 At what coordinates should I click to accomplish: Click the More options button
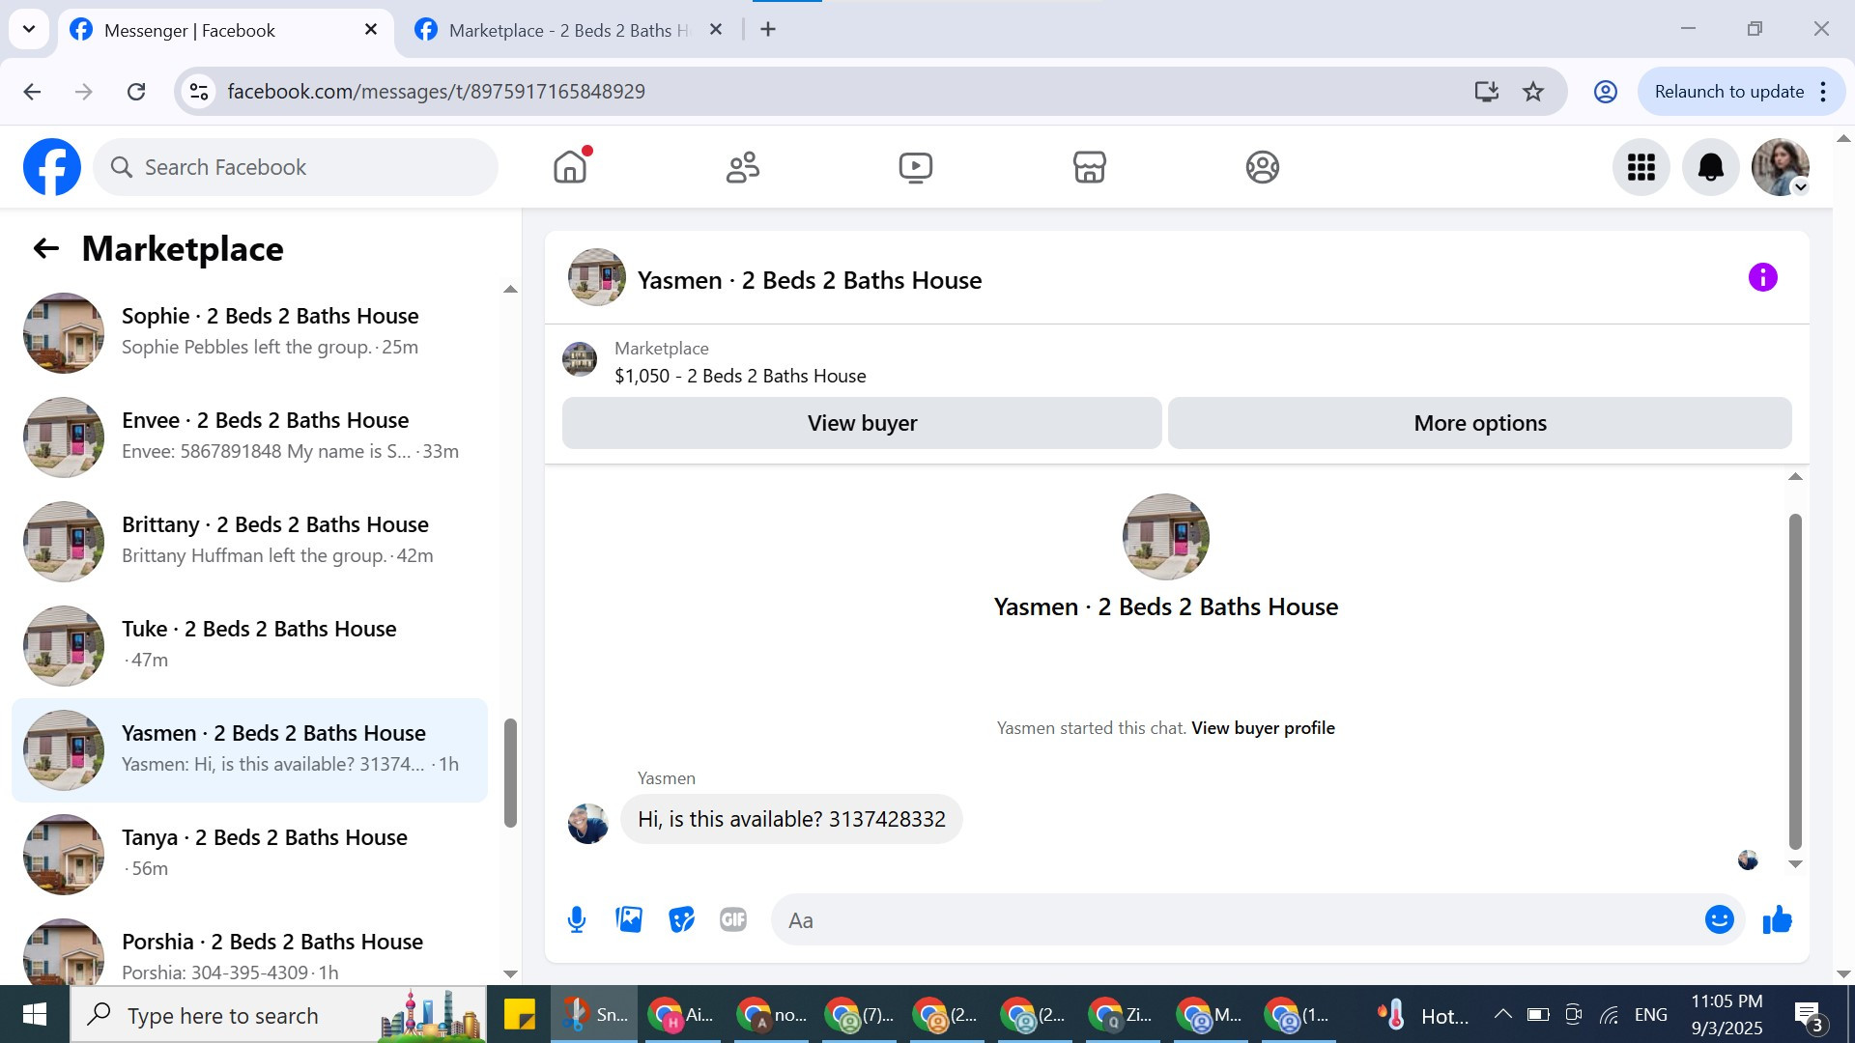[1479, 423]
